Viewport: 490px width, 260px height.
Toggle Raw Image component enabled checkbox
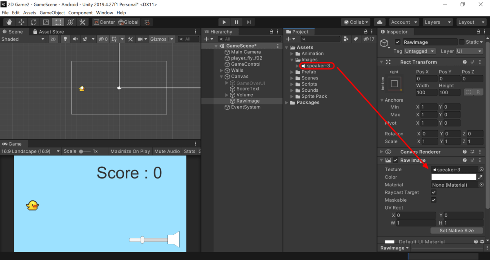point(395,160)
